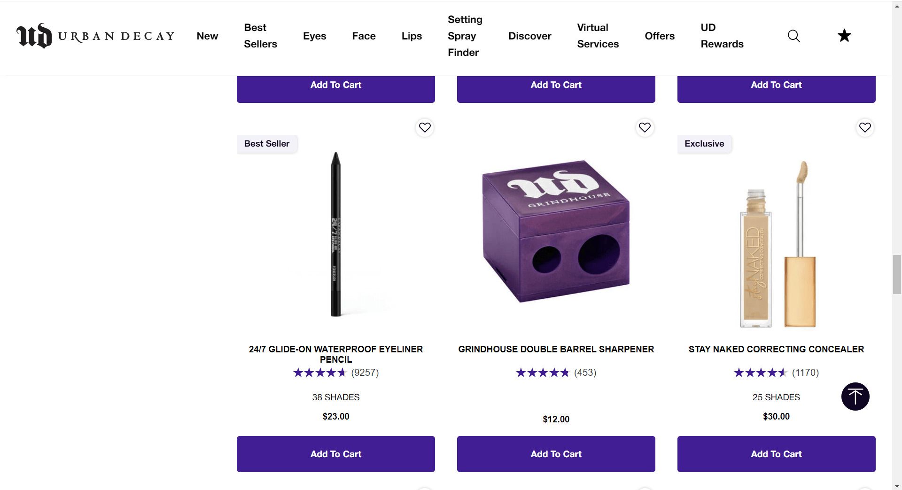Click star rating of Grindhouse sharpener

pyautogui.click(x=542, y=373)
